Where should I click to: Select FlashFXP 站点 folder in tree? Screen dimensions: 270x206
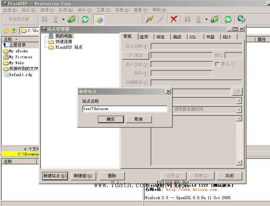tap(69, 47)
